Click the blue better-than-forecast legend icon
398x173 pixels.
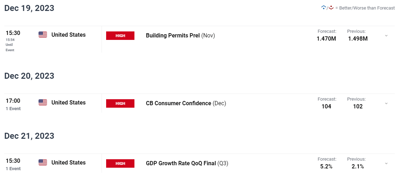[x=323, y=8]
